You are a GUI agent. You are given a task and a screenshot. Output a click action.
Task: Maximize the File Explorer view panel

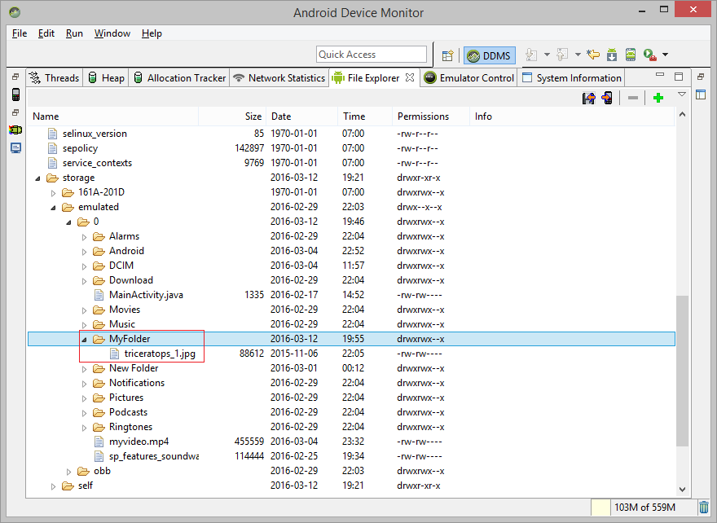679,77
